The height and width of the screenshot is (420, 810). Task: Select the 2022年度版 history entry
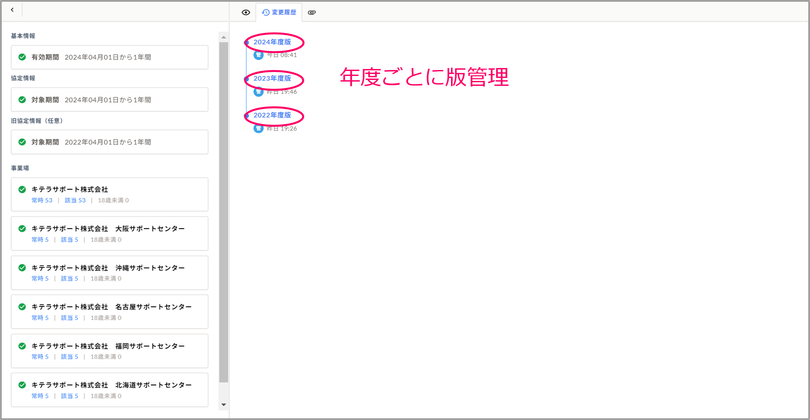click(272, 115)
